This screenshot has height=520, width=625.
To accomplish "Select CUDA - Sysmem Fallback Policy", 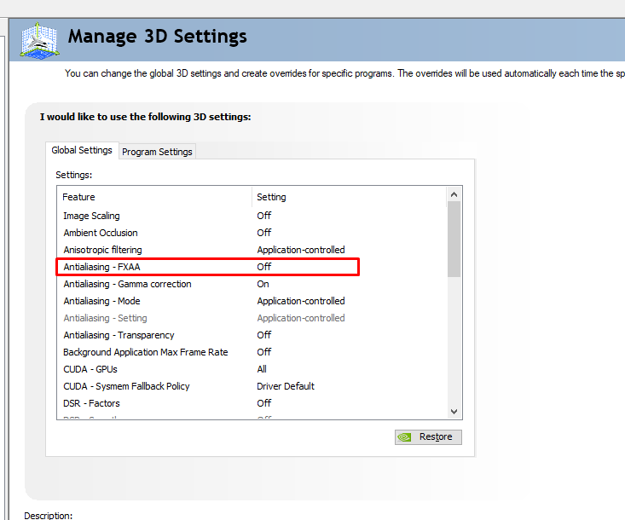I will click(x=126, y=386).
